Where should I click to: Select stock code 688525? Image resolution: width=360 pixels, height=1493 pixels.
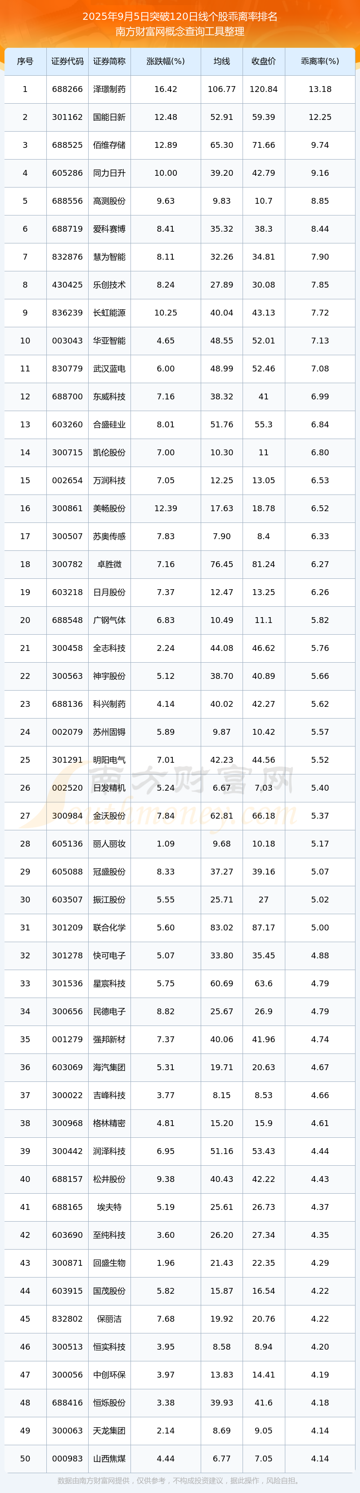pyautogui.click(x=67, y=145)
